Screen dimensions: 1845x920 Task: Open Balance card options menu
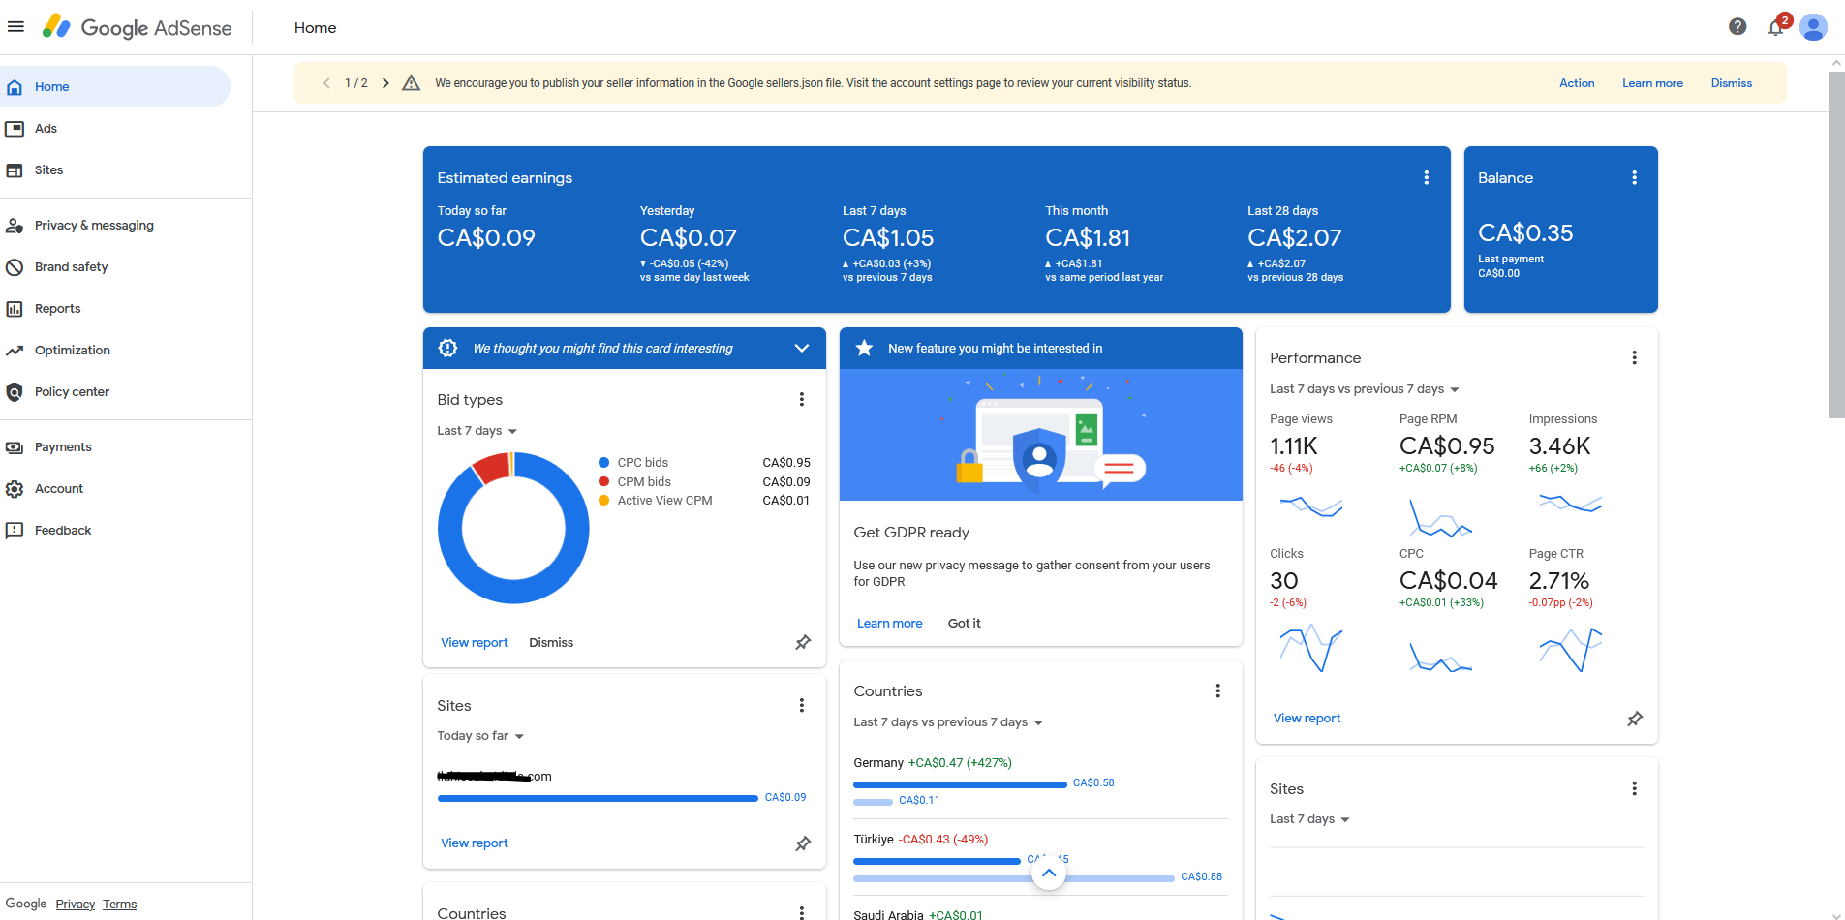(1634, 177)
